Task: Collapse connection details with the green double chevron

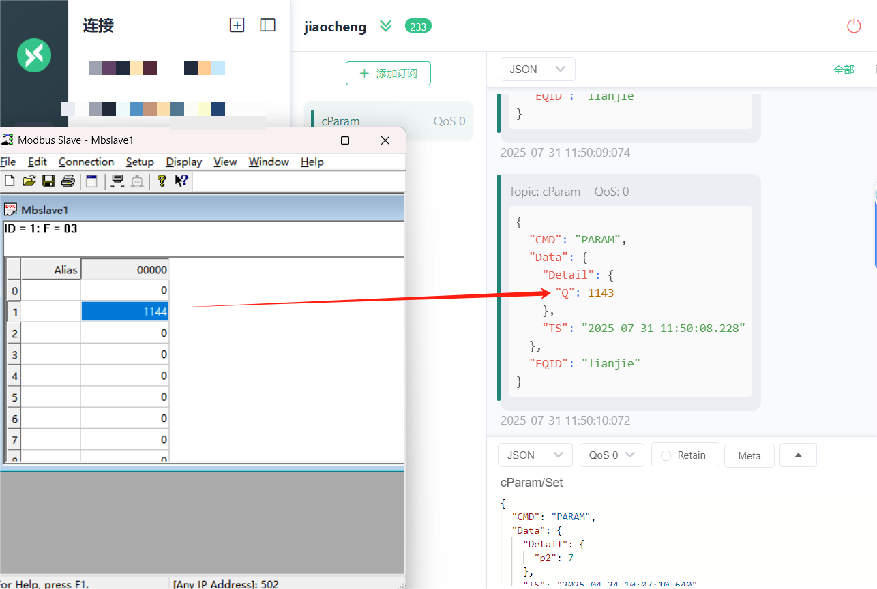Action: click(x=386, y=26)
